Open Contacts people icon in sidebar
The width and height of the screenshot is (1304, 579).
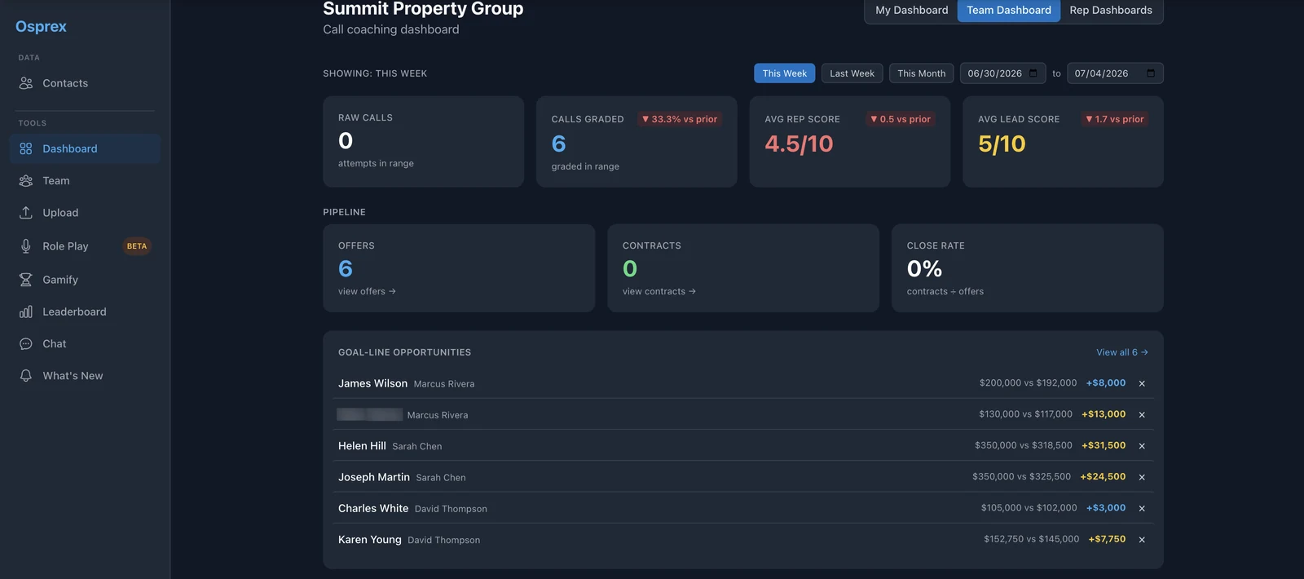(x=26, y=83)
